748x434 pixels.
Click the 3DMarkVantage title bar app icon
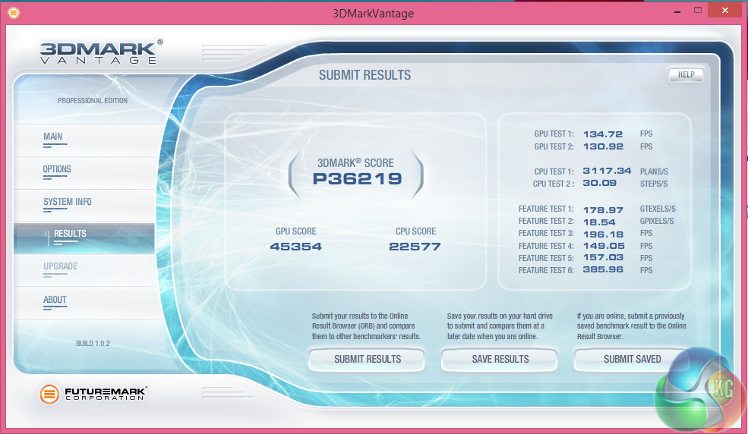(x=14, y=13)
